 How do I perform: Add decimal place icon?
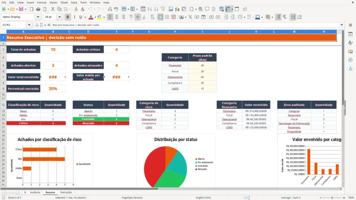(x=211, y=17)
